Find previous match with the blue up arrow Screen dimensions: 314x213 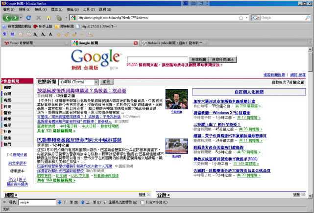pyautogui.click(x=83, y=202)
